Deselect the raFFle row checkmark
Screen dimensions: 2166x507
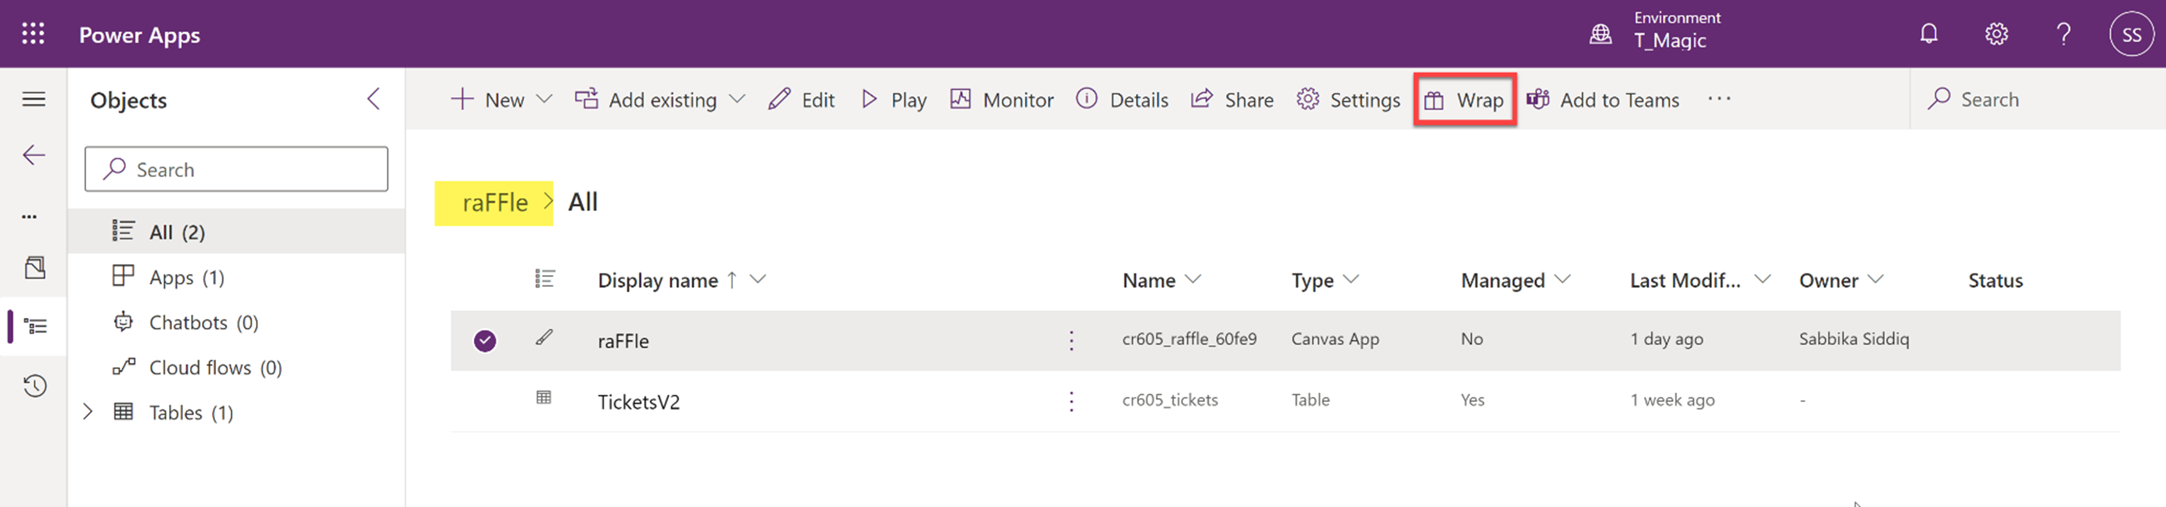coord(485,340)
